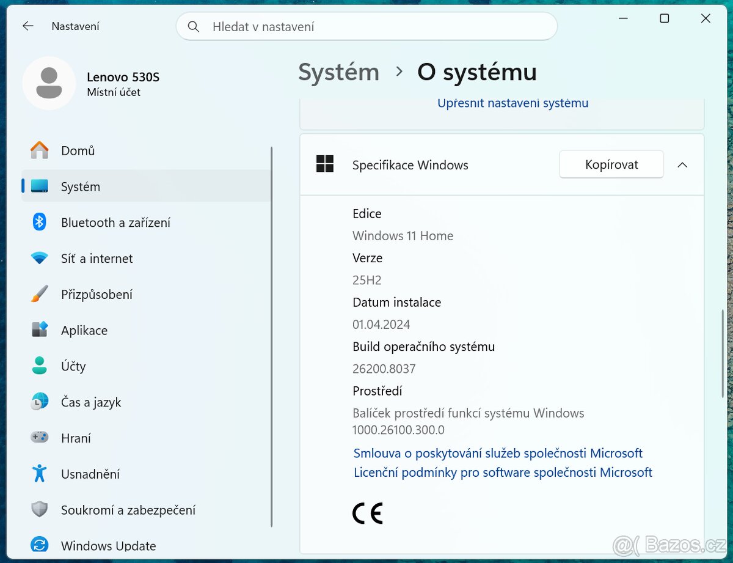Select the Přizpůsobení paintbrush icon

coord(39,295)
